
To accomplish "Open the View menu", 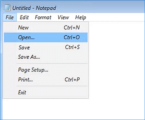I will [x=63, y=17].
